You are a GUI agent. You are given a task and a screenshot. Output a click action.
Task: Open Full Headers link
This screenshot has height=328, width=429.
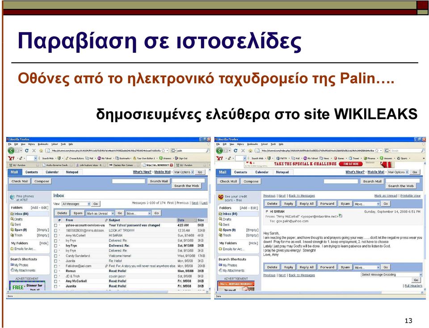tap(413, 285)
